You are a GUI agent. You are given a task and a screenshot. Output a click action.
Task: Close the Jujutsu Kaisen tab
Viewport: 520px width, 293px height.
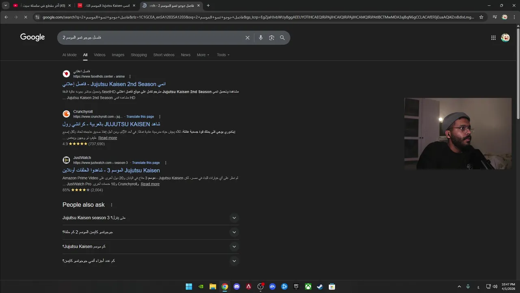(134, 5)
